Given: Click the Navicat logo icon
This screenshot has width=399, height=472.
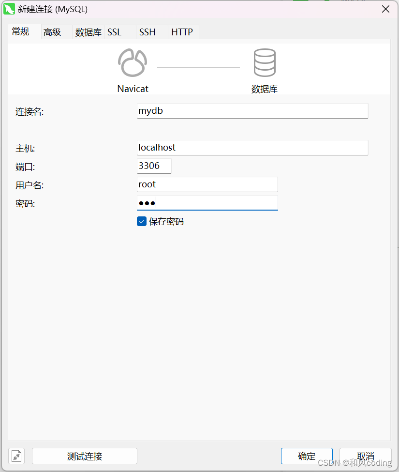Looking at the screenshot, I should pyautogui.click(x=133, y=62).
